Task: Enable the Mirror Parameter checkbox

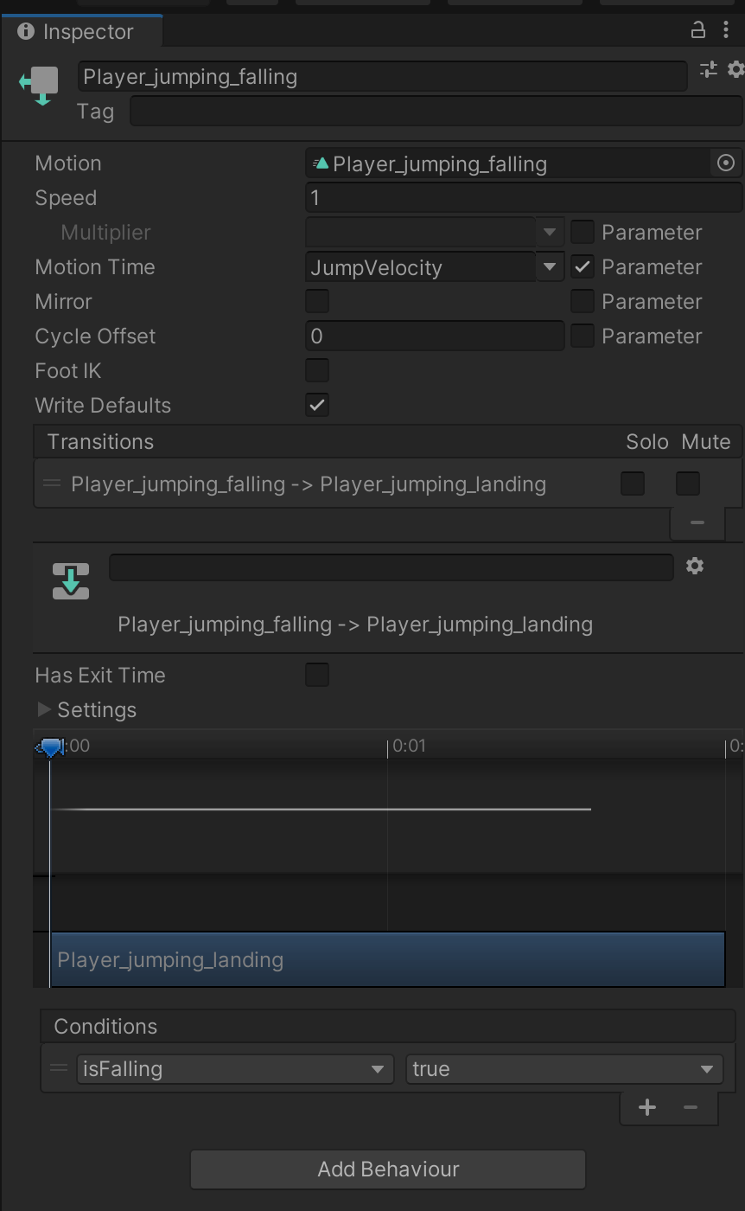Action: point(583,301)
